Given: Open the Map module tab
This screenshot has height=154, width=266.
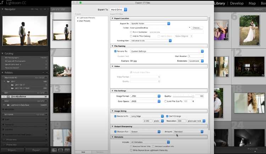Looking at the screenshot, I should (x=252, y=4).
